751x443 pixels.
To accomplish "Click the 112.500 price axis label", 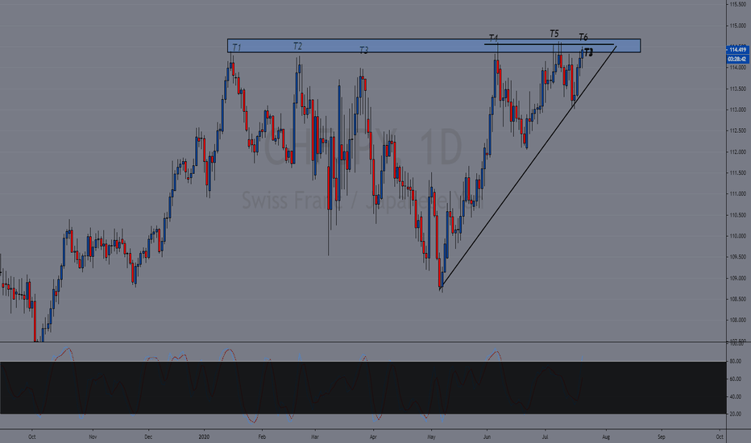I will point(738,130).
